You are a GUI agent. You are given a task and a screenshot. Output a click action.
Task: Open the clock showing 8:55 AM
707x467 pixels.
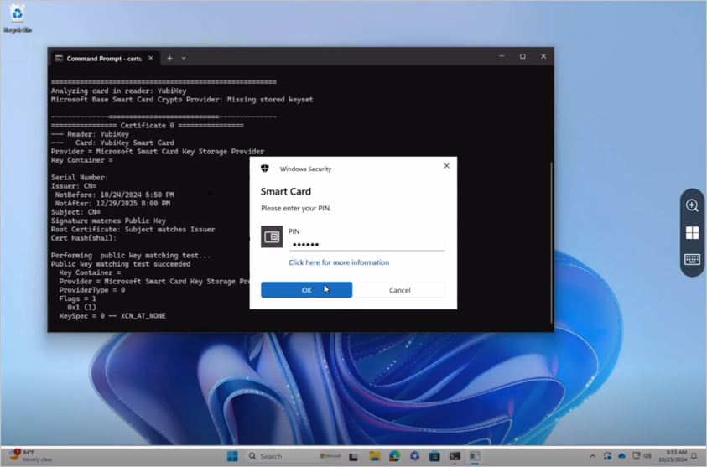[x=673, y=456]
